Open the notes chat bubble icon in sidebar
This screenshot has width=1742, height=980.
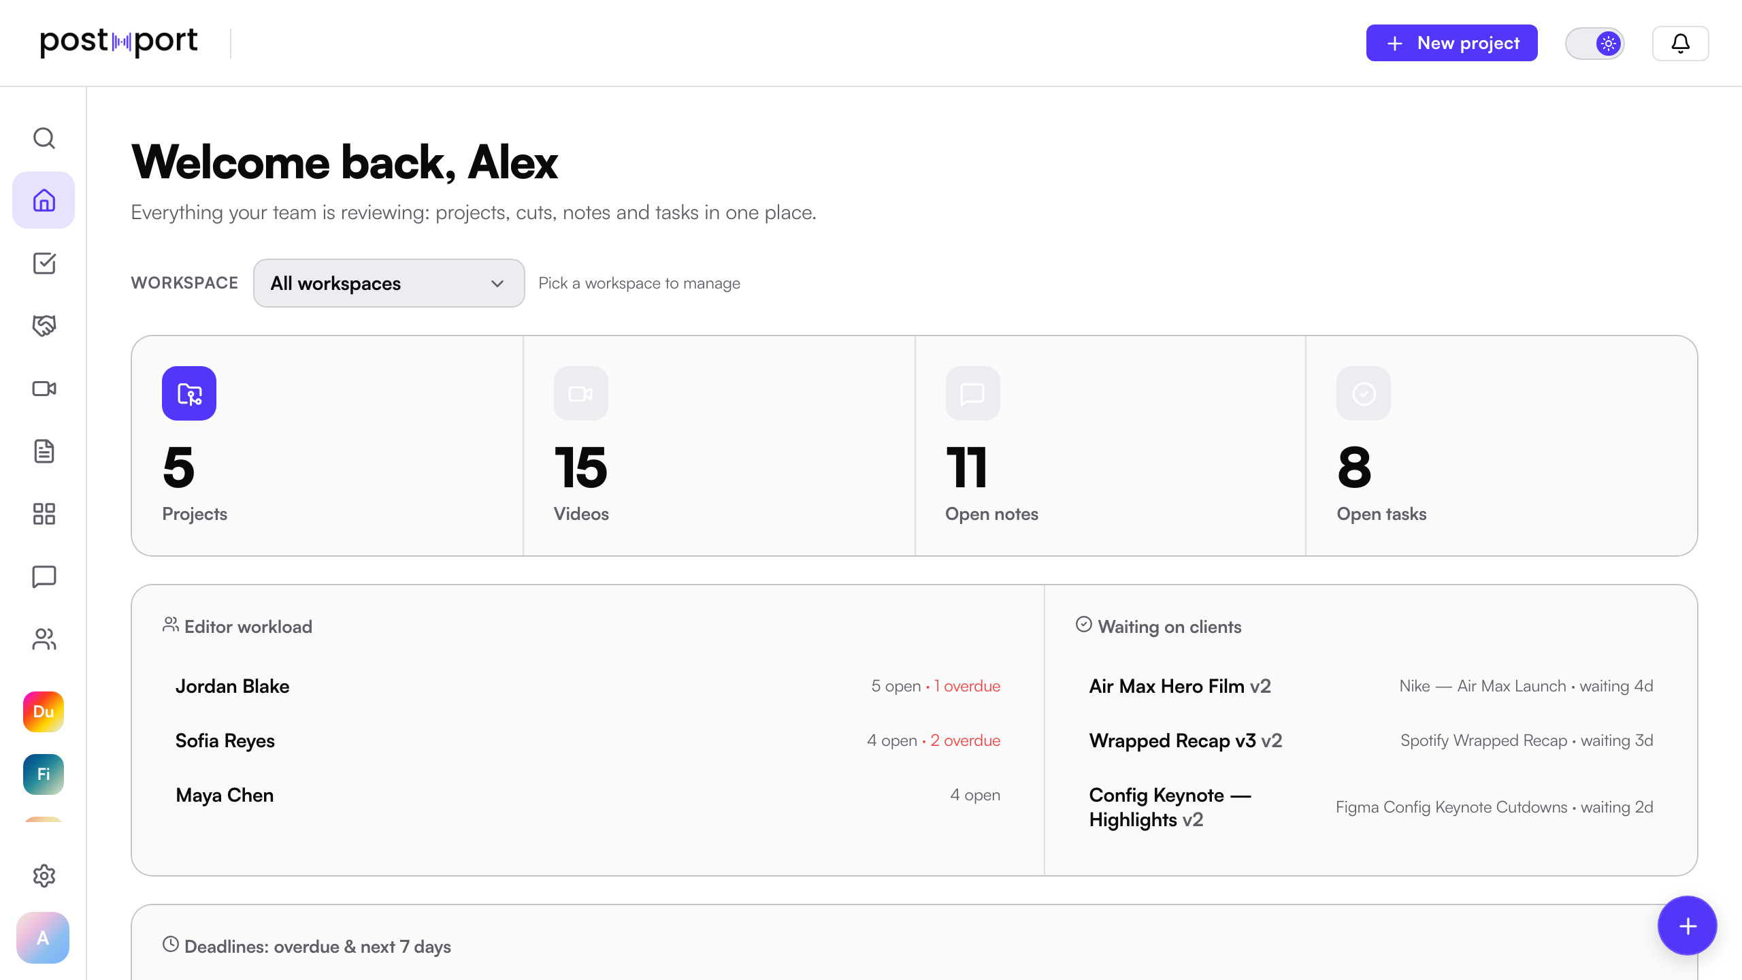pyautogui.click(x=44, y=576)
